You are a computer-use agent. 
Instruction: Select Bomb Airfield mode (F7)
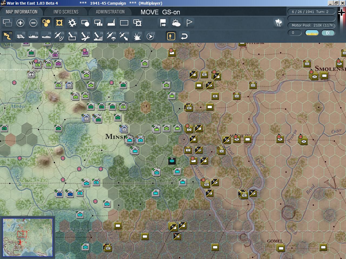tap(85, 36)
